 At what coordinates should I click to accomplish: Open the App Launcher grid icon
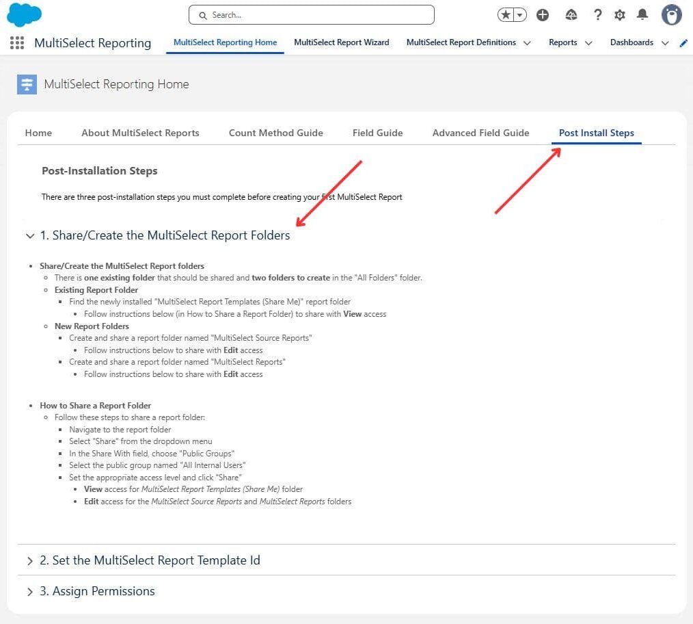17,43
